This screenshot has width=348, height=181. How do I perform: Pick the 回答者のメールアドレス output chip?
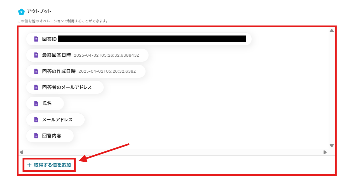coord(65,87)
